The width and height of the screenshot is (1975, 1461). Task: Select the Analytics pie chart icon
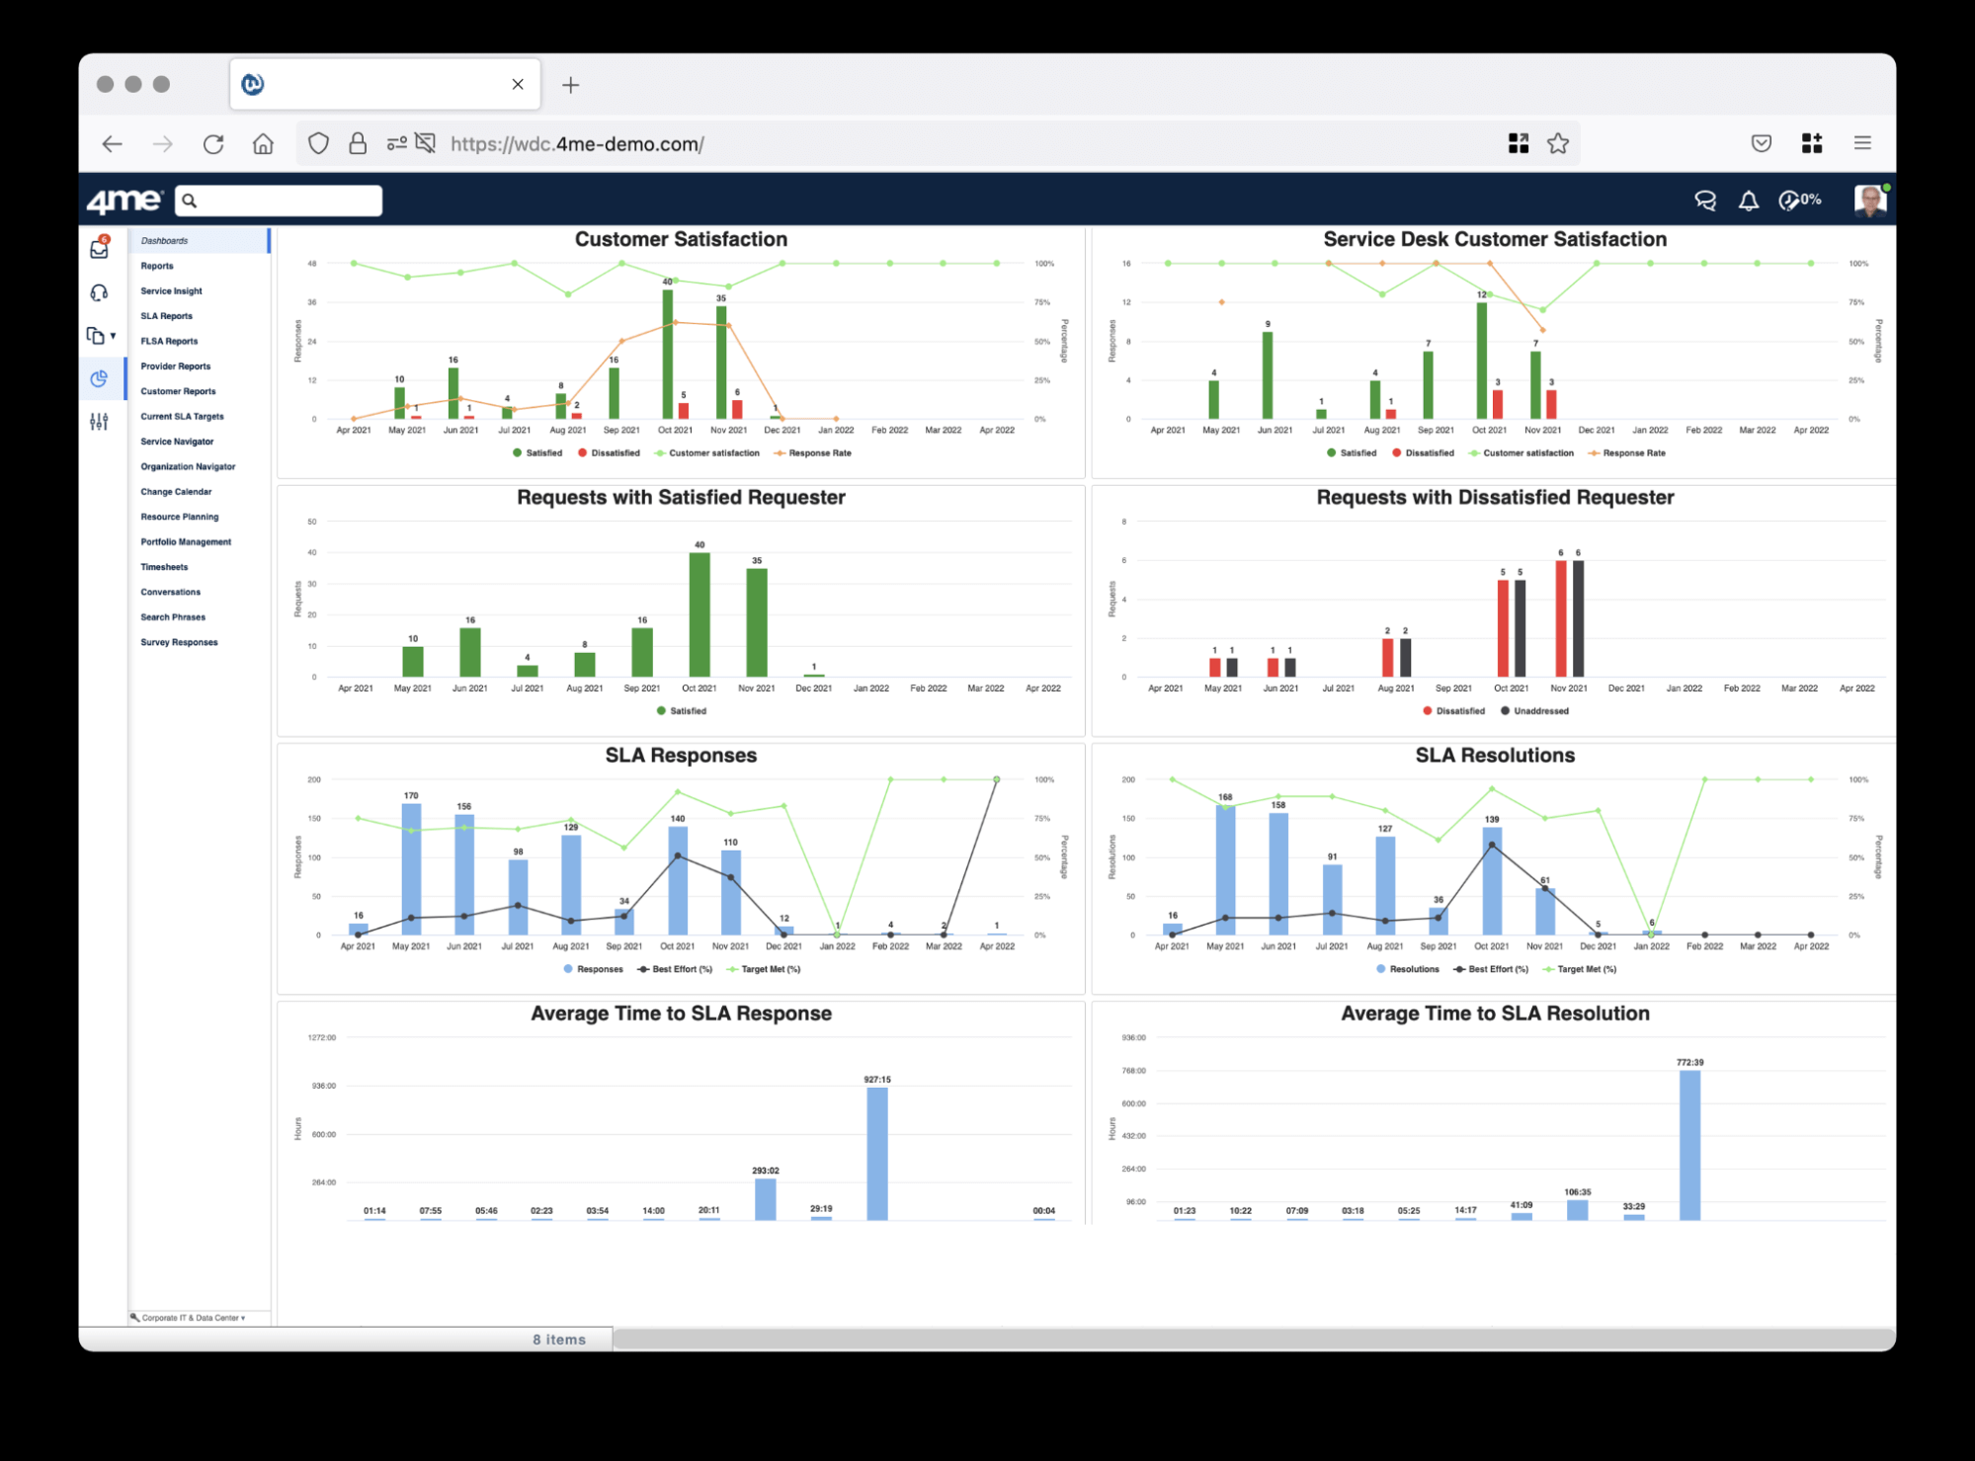tap(99, 379)
